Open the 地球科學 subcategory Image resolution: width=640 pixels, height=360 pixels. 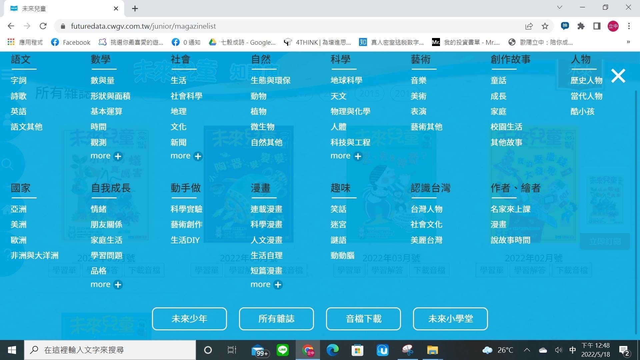(347, 80)
